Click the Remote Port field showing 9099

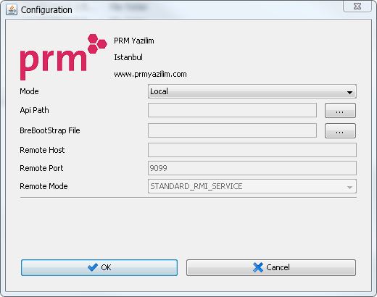click(x=252, y=168)
